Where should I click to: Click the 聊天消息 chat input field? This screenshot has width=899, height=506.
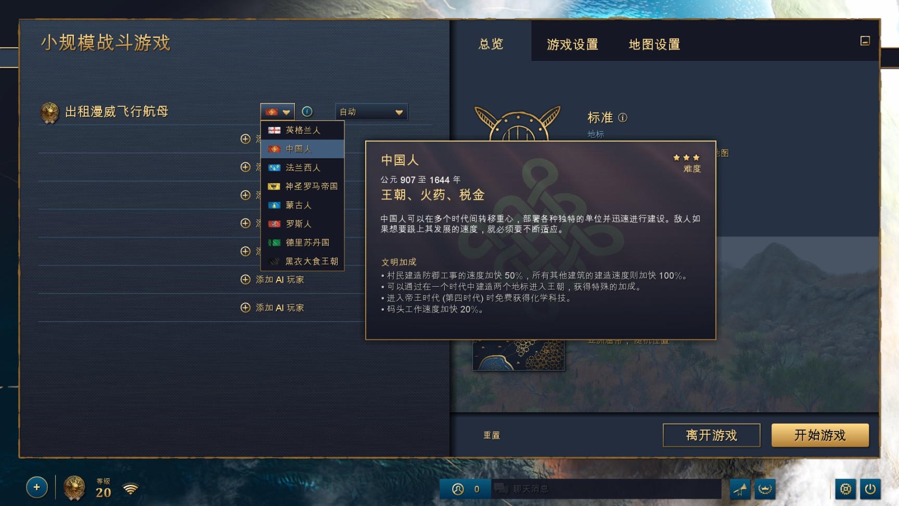(606, 489)
